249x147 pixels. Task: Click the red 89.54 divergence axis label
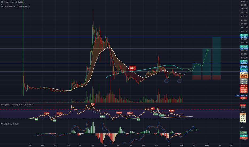point(243,105)
